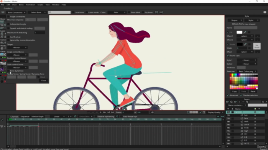268x150 pixels.
Task: Open the Shapes dropdown in Style panel
Action: click(x=235, y=20)
